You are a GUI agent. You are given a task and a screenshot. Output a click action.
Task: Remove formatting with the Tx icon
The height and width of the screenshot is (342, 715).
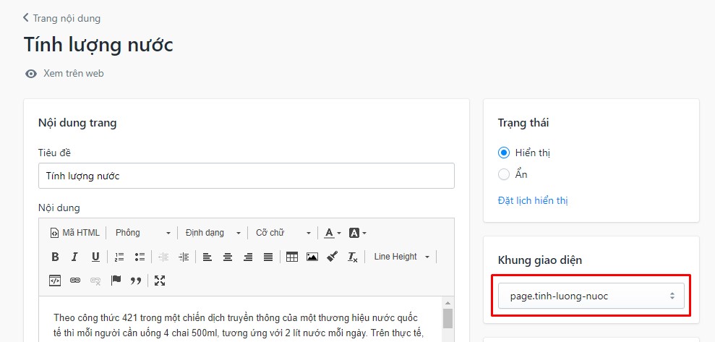353,257
